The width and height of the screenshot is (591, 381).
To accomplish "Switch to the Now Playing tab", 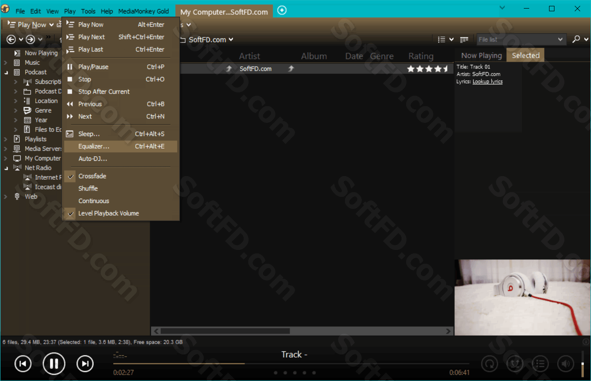I will click(481, 55).
